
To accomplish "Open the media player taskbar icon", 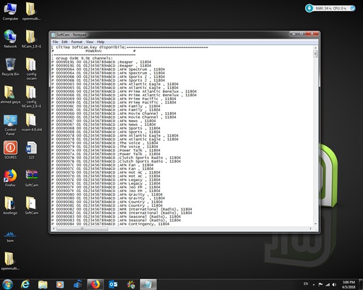I will click(x=60, y=284).
